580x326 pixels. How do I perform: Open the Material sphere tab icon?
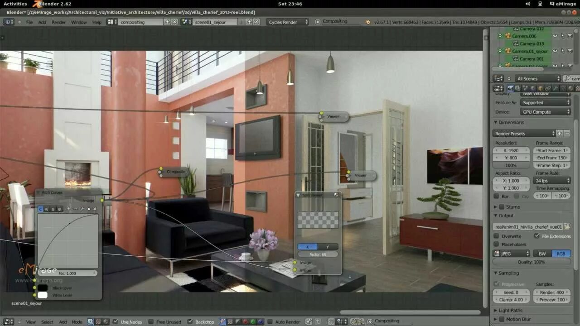[x=571, y=88]
